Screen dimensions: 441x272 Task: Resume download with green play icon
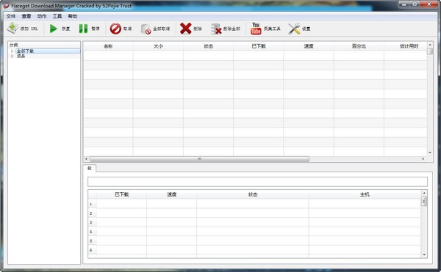pos(54,29)
